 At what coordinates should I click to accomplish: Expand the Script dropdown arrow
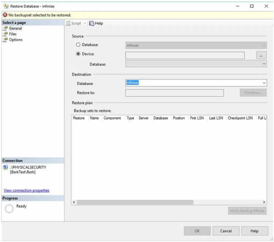click(84, 24)
